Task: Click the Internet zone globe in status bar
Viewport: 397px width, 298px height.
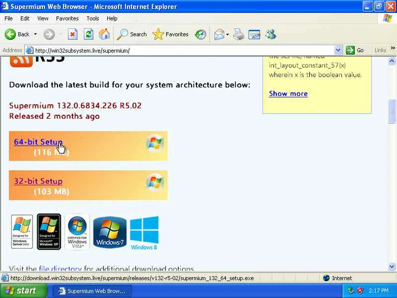Action: coord(327,278)
